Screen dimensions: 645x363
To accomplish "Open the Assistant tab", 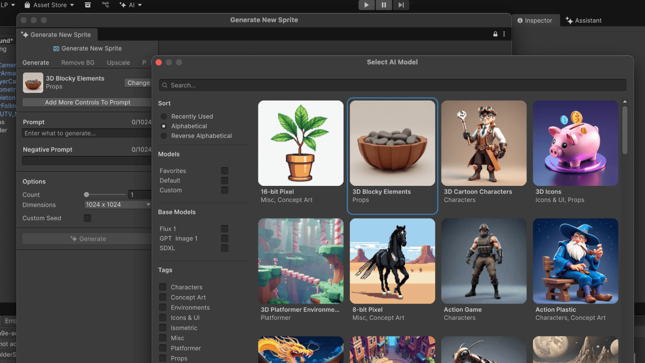I will pos(584,21).
